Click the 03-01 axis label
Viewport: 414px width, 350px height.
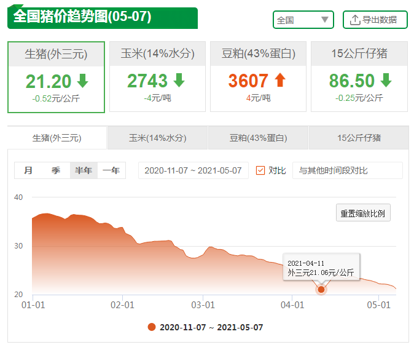point(203,305)
